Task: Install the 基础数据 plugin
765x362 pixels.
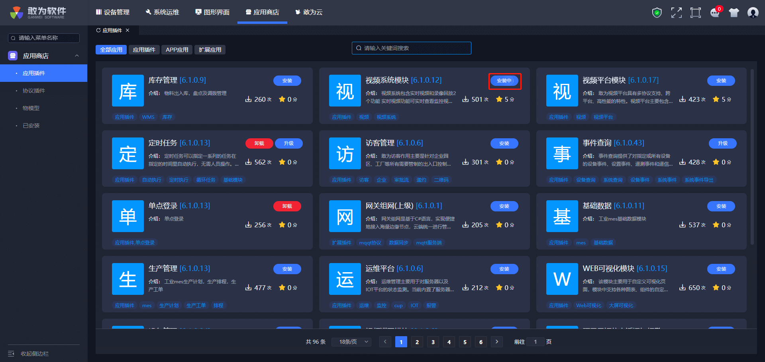Action: click(x=721, y=206)
